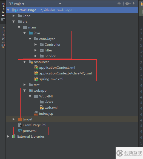Screen dimensions: 143x159
Task: Click the External Libraries bars icon
Action: click(14, 137)
